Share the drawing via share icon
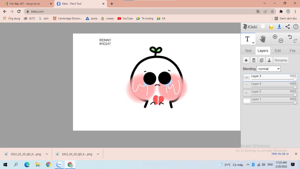The image size is (300, 169). (288, 27)
